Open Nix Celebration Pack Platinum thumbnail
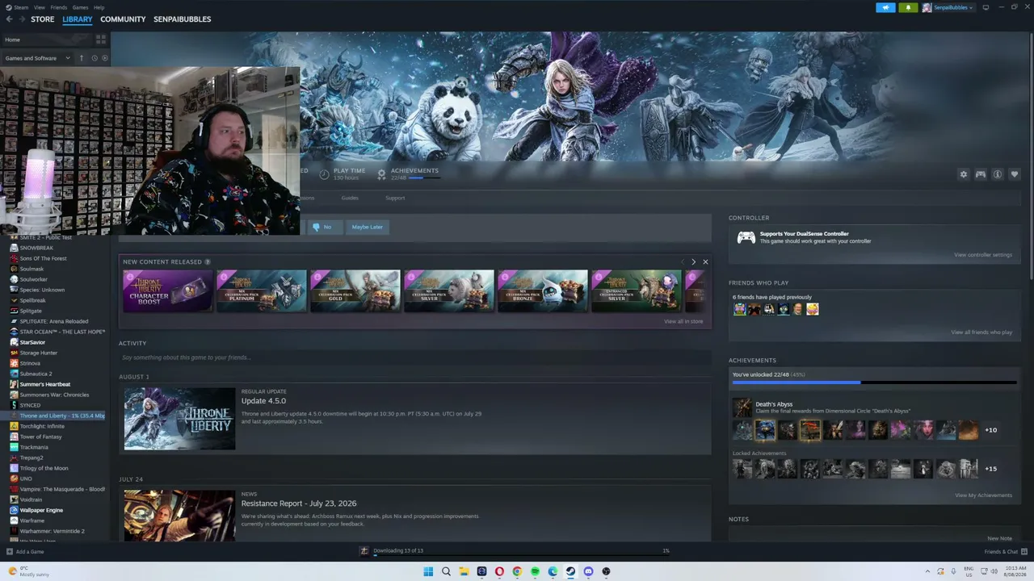 (262, 290)
